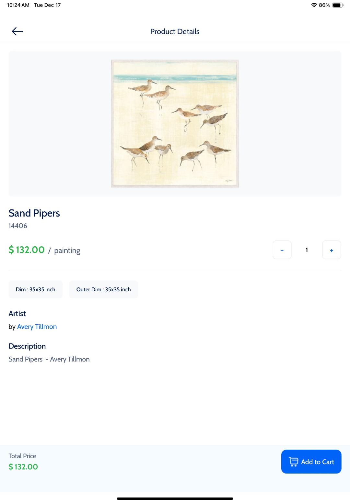Tap the battery indicator in the status bar

pos(337,5)
